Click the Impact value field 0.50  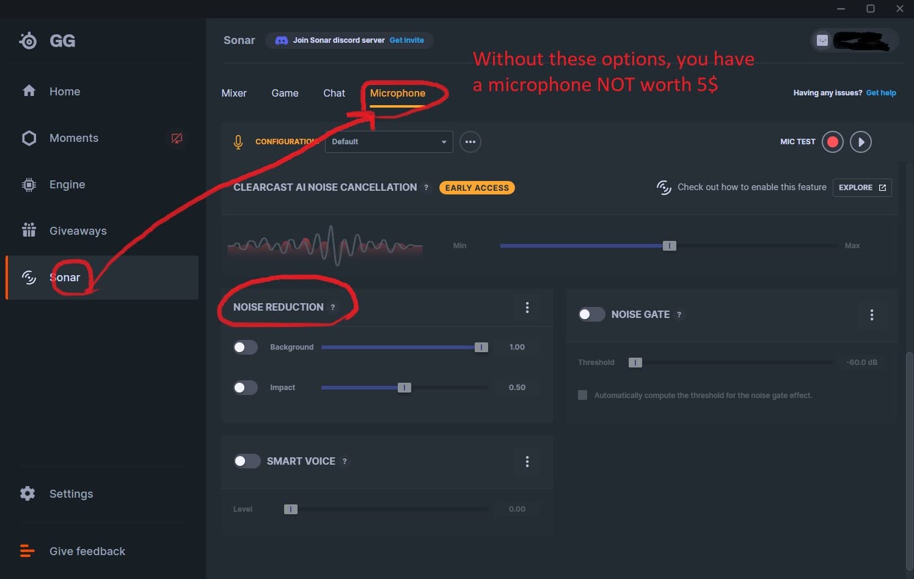pos(517,388)
